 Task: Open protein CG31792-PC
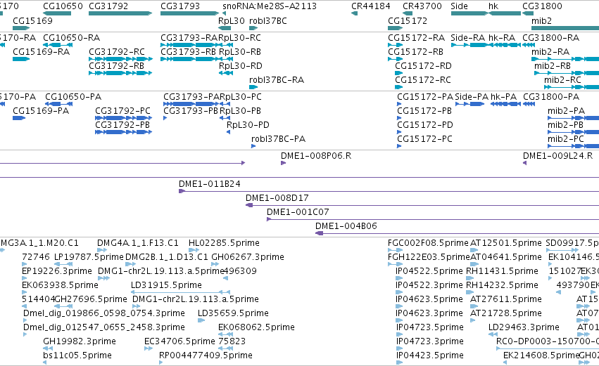click(122, 111)
